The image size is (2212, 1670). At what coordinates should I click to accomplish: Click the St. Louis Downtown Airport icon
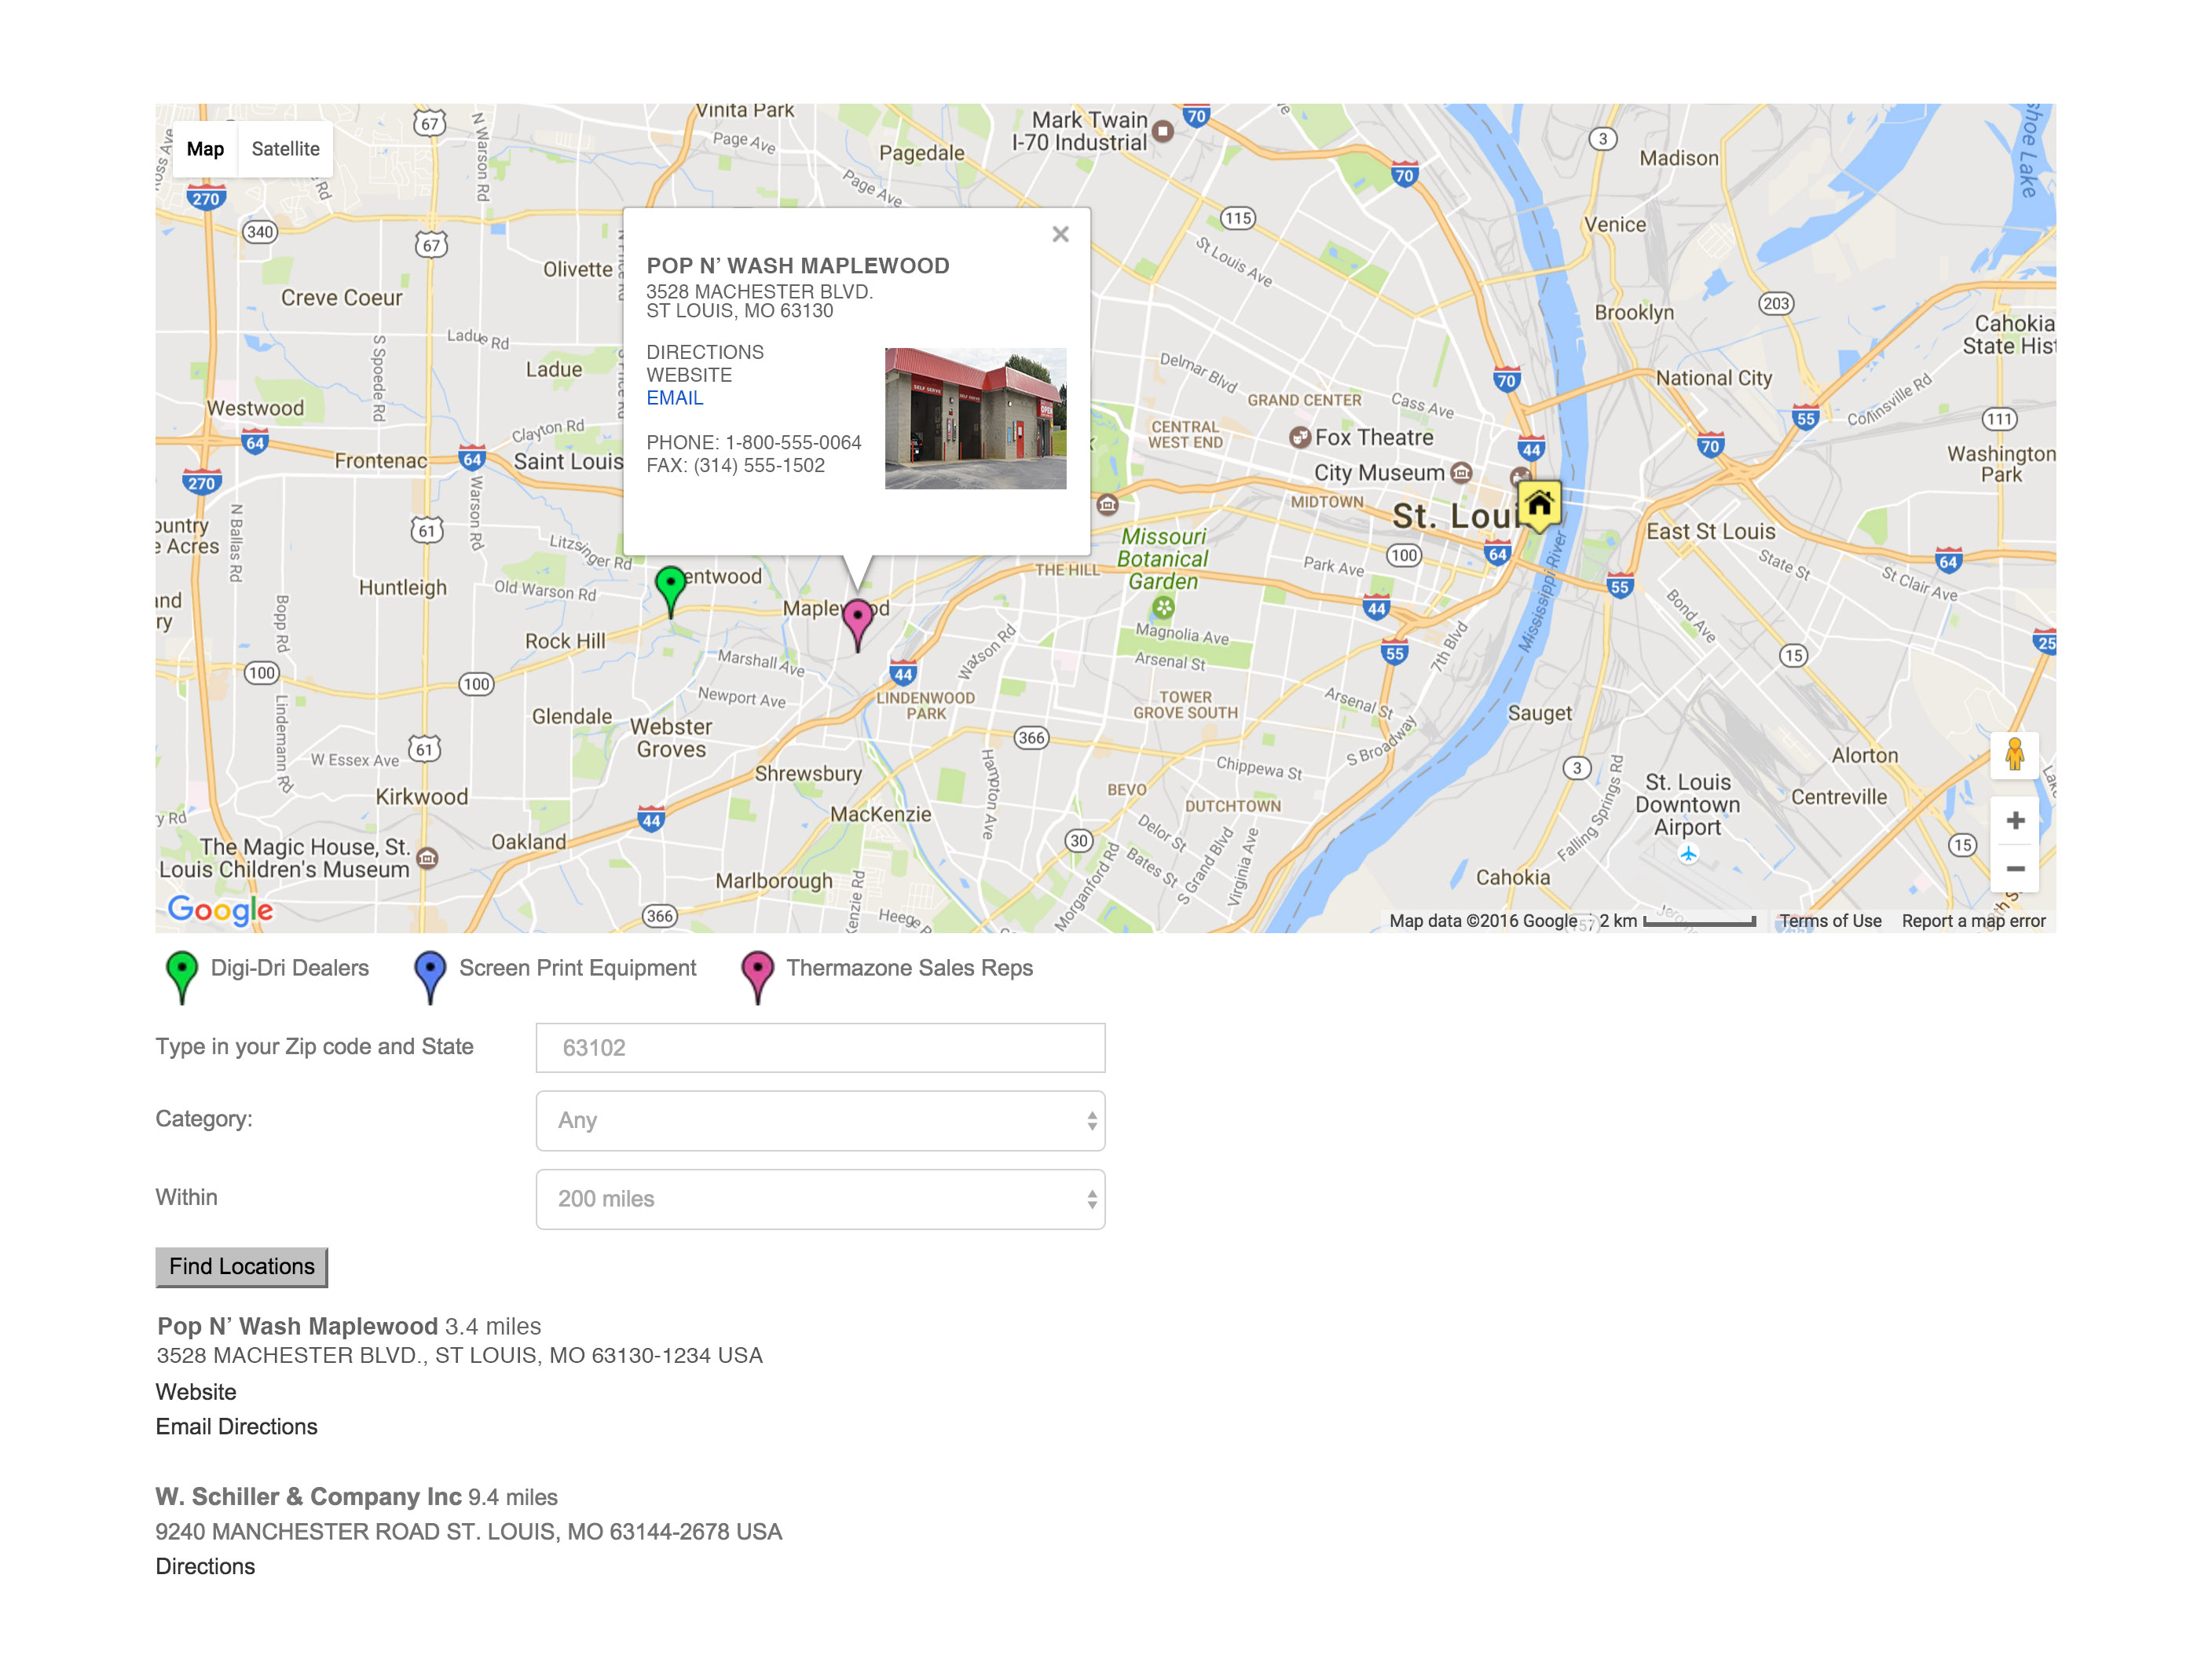click(x=1688, y=854)
